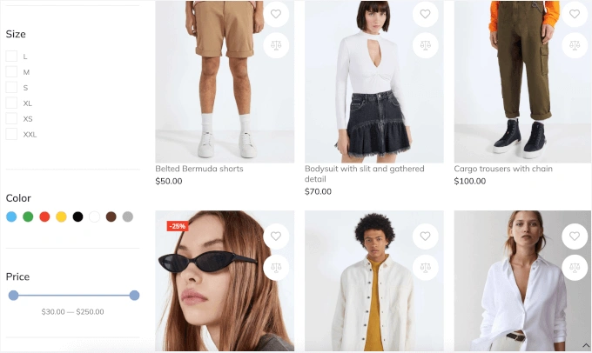
Task: Add Belted Bermuda shorts to wishlist
Action: pyautogui.click(x=276, y=14)
